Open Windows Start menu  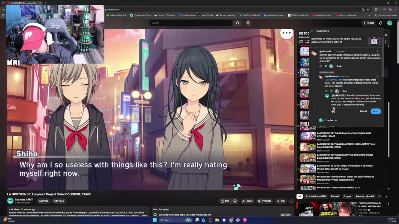[155, 220]
